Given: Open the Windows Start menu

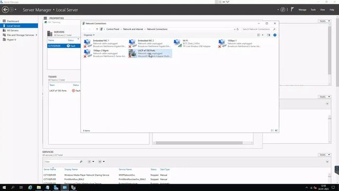Looking at the screenshot, I should [4, 187].
